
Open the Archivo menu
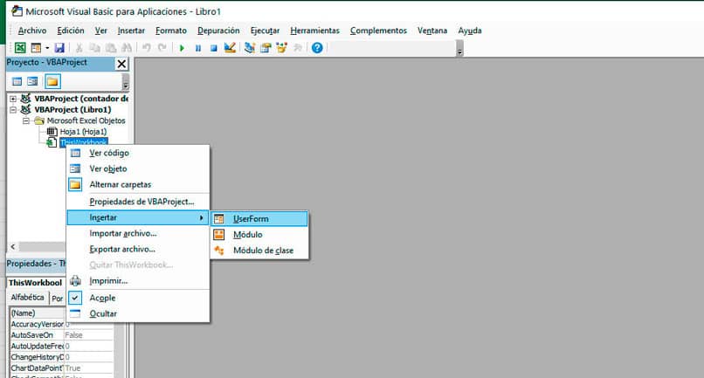pos(31,31)
